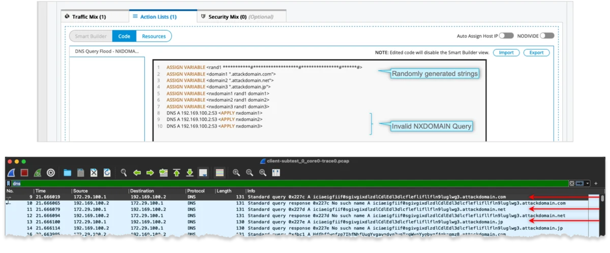Click the find packet magnifier icon
Viewport: 610px width, 253px height.
coord(124,173)
